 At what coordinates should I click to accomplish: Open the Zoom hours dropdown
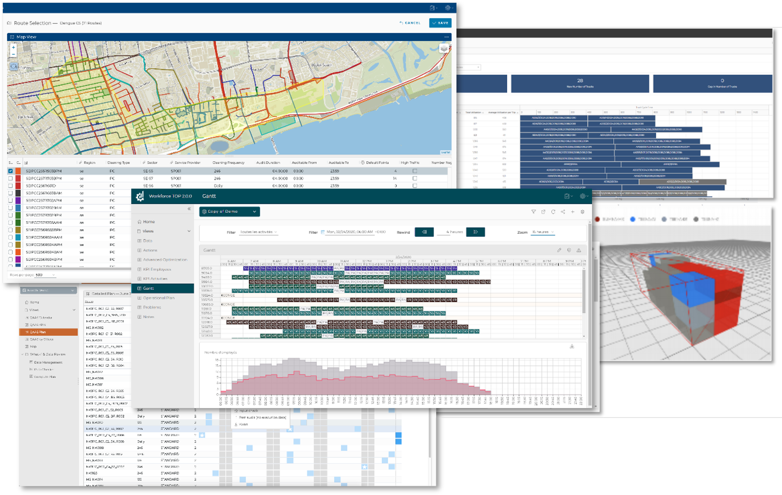543,232
